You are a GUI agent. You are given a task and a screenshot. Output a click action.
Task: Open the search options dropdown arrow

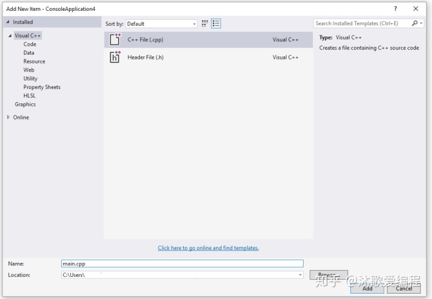[421, 23]
